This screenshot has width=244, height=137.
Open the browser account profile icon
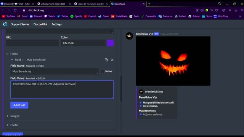(x=230, y=10)
